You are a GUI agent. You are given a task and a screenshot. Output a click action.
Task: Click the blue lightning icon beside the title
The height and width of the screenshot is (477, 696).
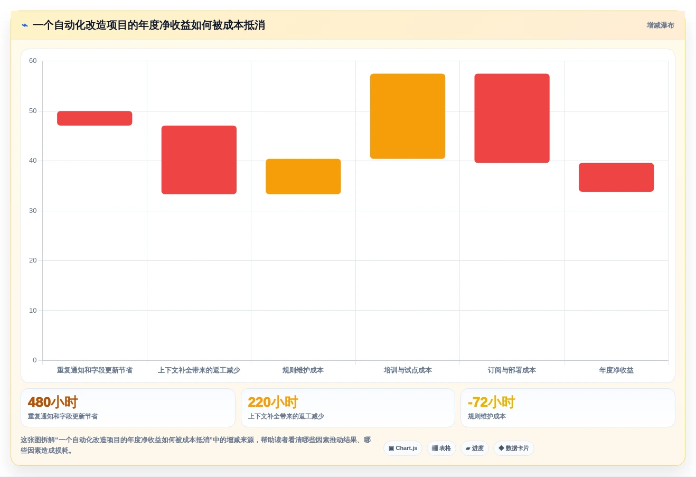tap(24, 25)
